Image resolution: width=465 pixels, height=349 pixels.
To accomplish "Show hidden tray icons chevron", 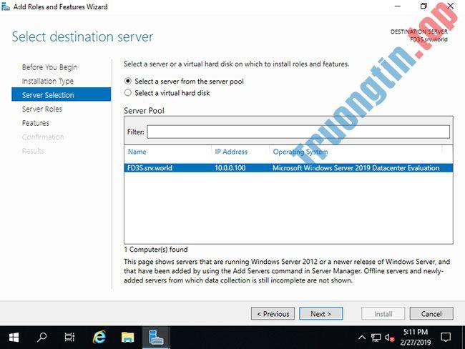I will coord(362,338).
